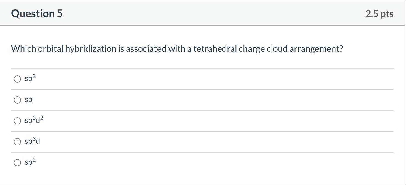Click the 2.5 pts score label
Image resolution: width=408 pixels, height=185 pixels.
pyautogui.click(x=379, y=14)
